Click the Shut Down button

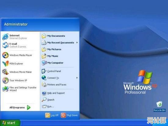click(x=69, y=115)
